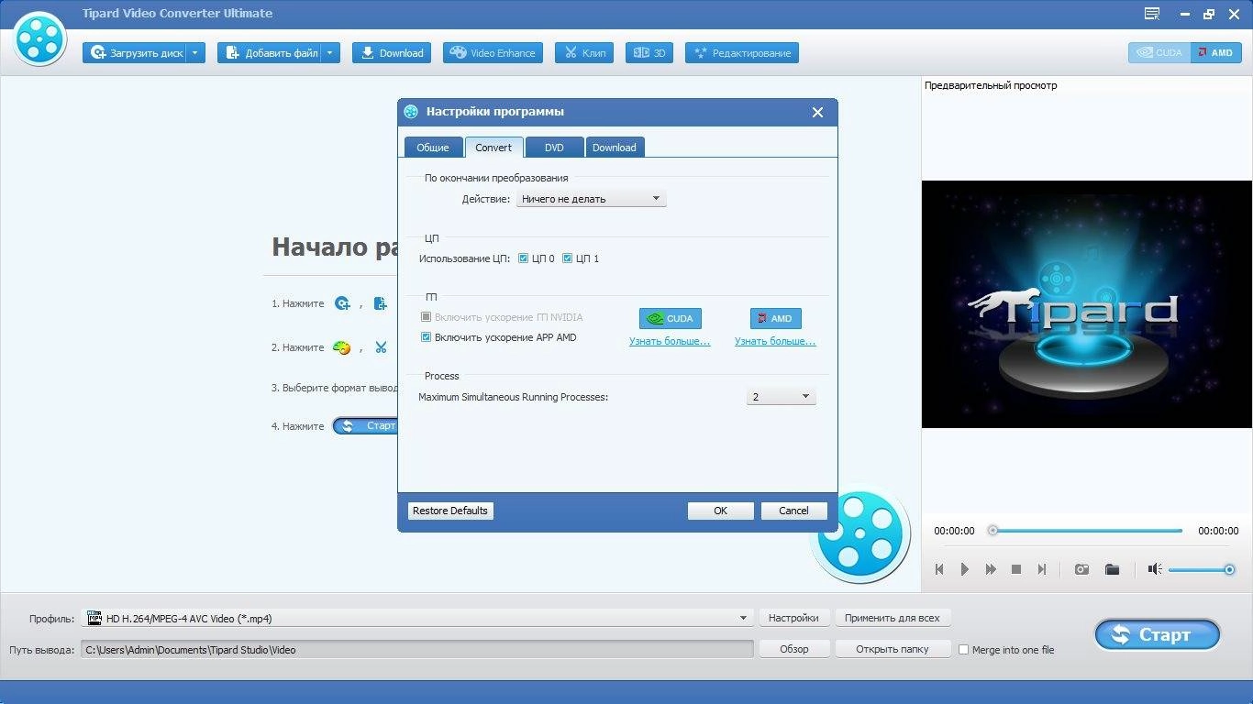Click Открыть папку button
The image size is (1253, 704).
[x=893, y=649]
